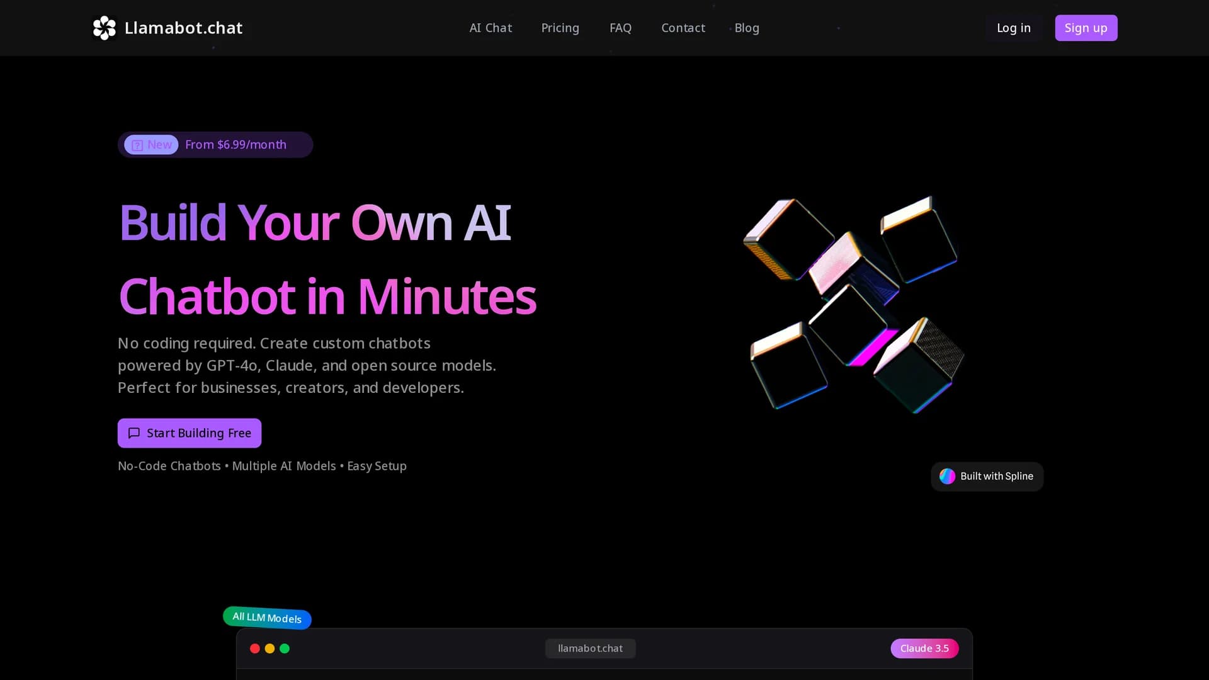
Task: Go to the Pricing page
Action: tap(560, 28)
